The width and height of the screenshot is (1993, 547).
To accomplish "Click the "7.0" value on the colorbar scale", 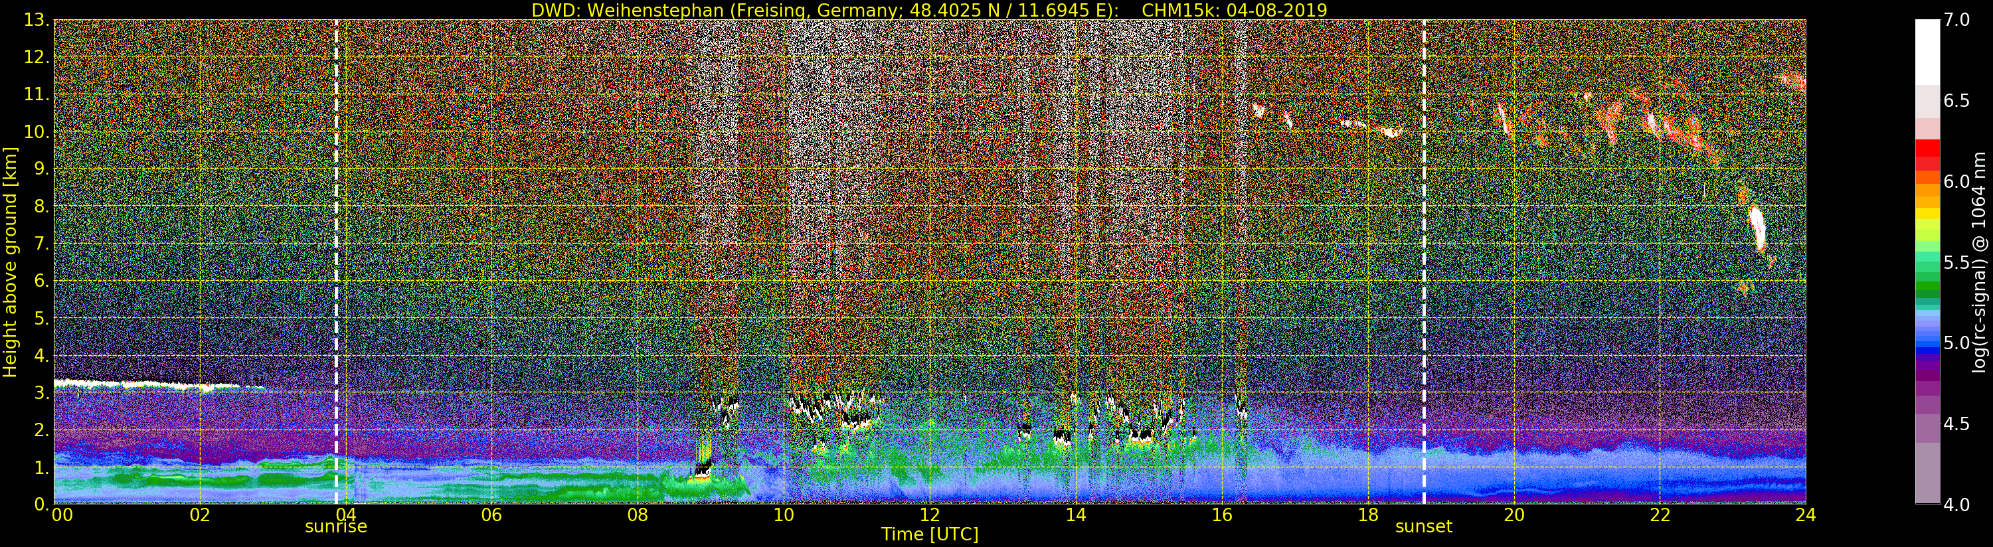I will pos(1956,20).
